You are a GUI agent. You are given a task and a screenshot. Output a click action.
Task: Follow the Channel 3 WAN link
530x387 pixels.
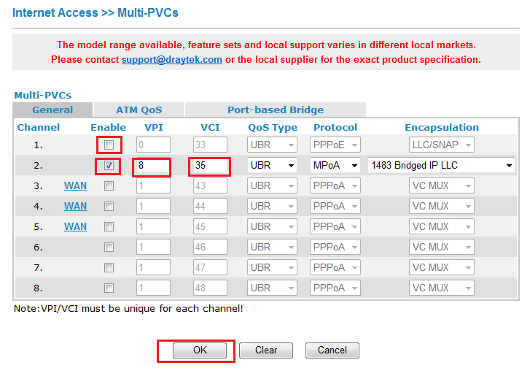[75, 186]
